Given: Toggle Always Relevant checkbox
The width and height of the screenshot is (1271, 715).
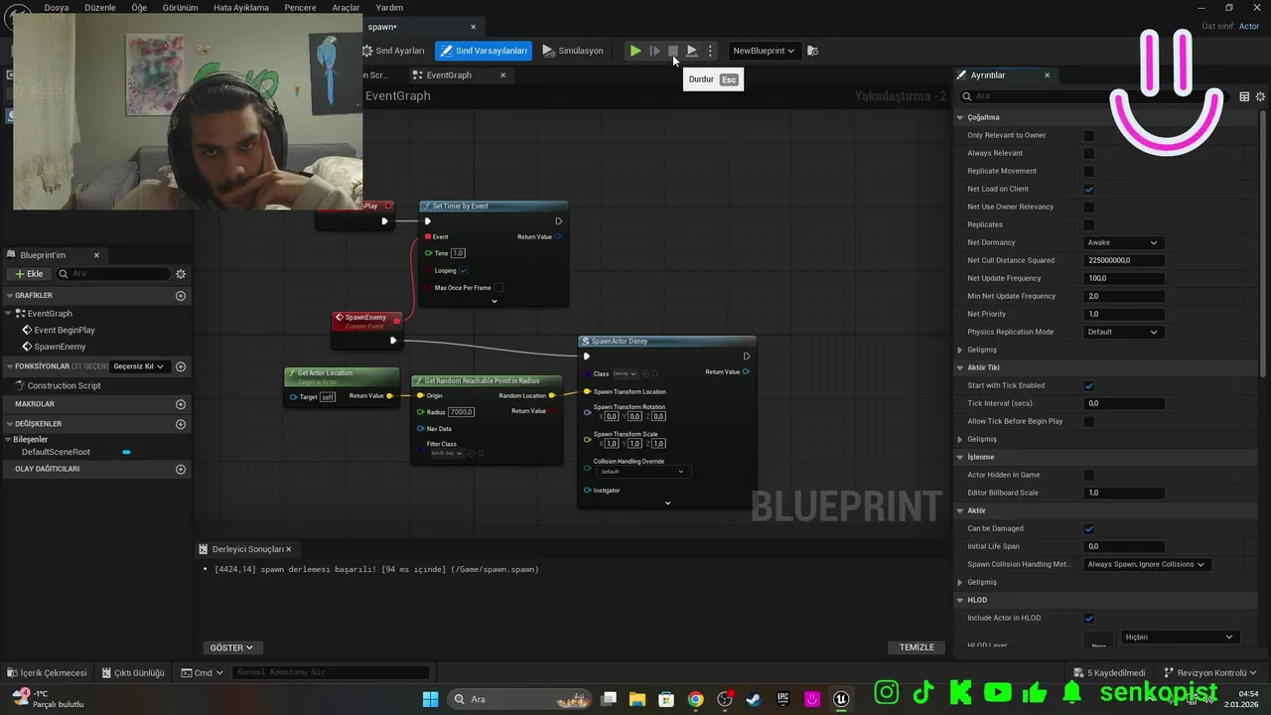Looking at the screenshot, I should click(x=1089, y=154).
